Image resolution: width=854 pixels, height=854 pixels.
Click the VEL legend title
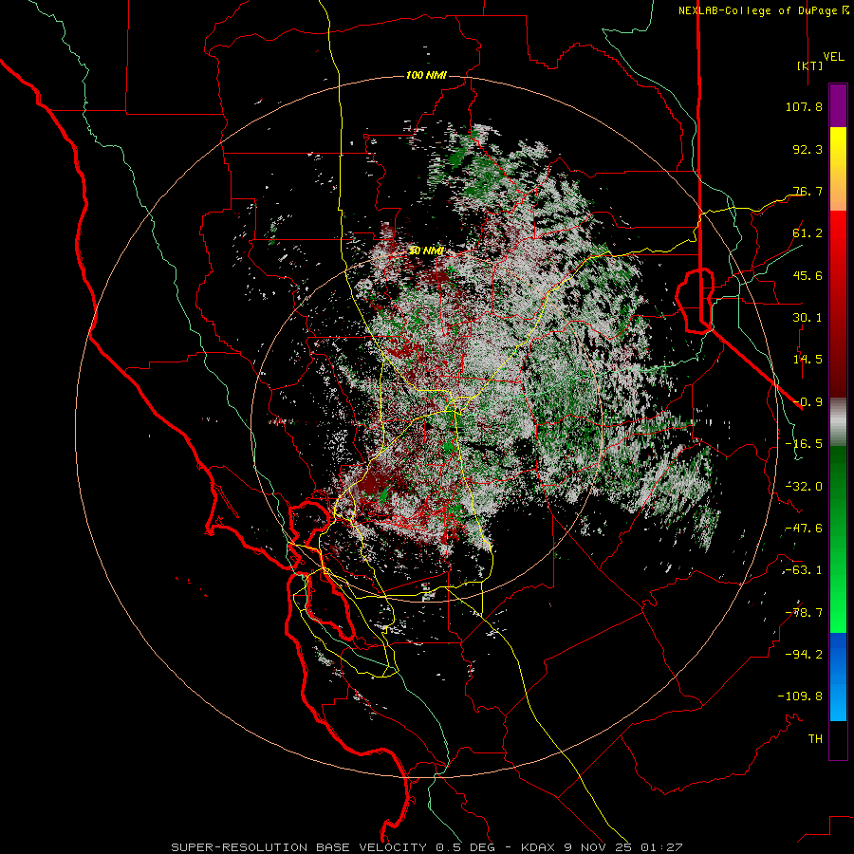[833, 57]
